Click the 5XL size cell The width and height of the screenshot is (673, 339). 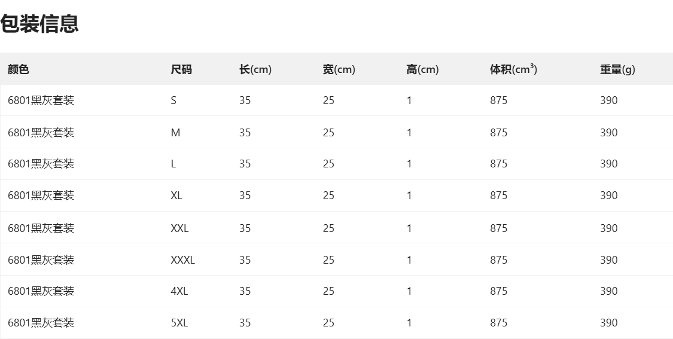point(179,323)
